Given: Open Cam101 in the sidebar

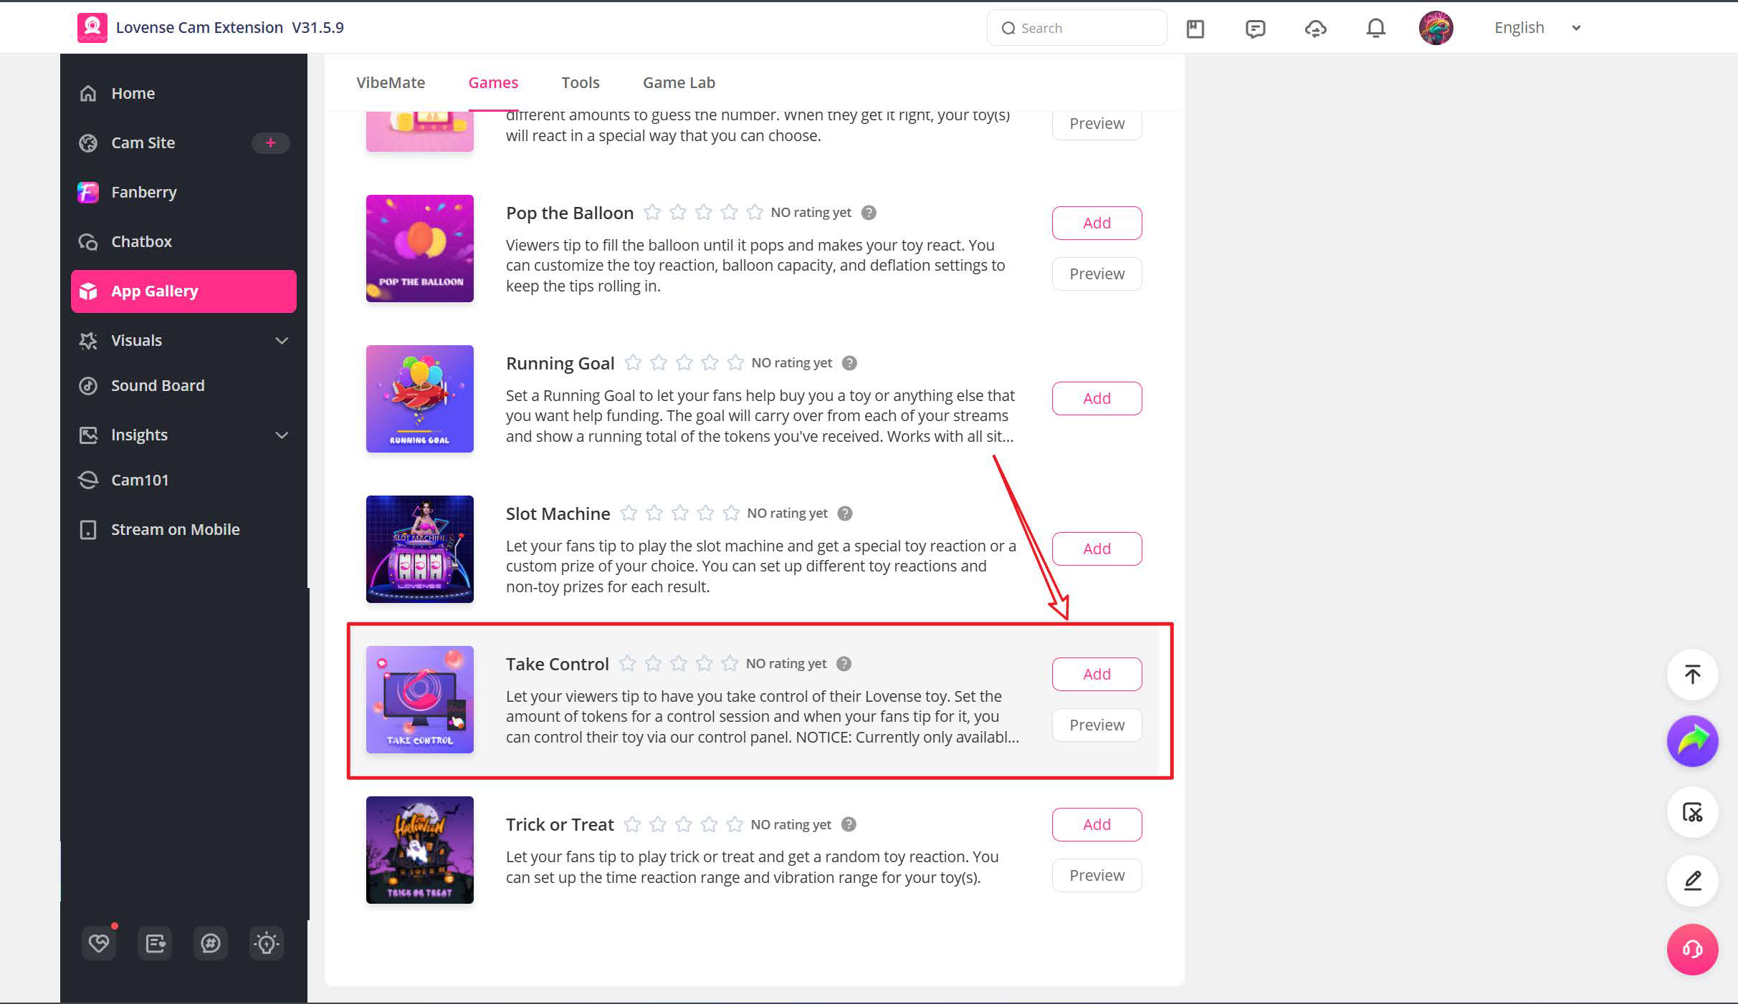Looking at the screenshot, I should coord(183,480).
